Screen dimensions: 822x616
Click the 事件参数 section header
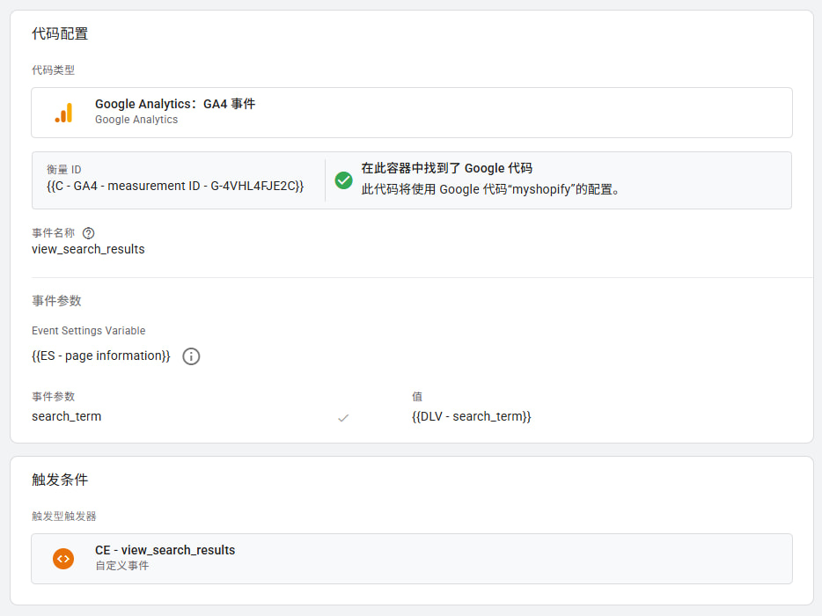(56, 301)
